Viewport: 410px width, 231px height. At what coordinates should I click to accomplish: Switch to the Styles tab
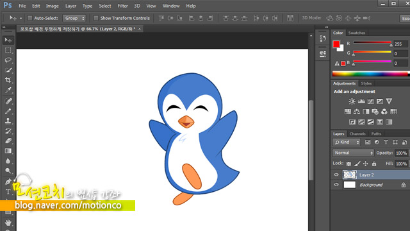point(366,83)
